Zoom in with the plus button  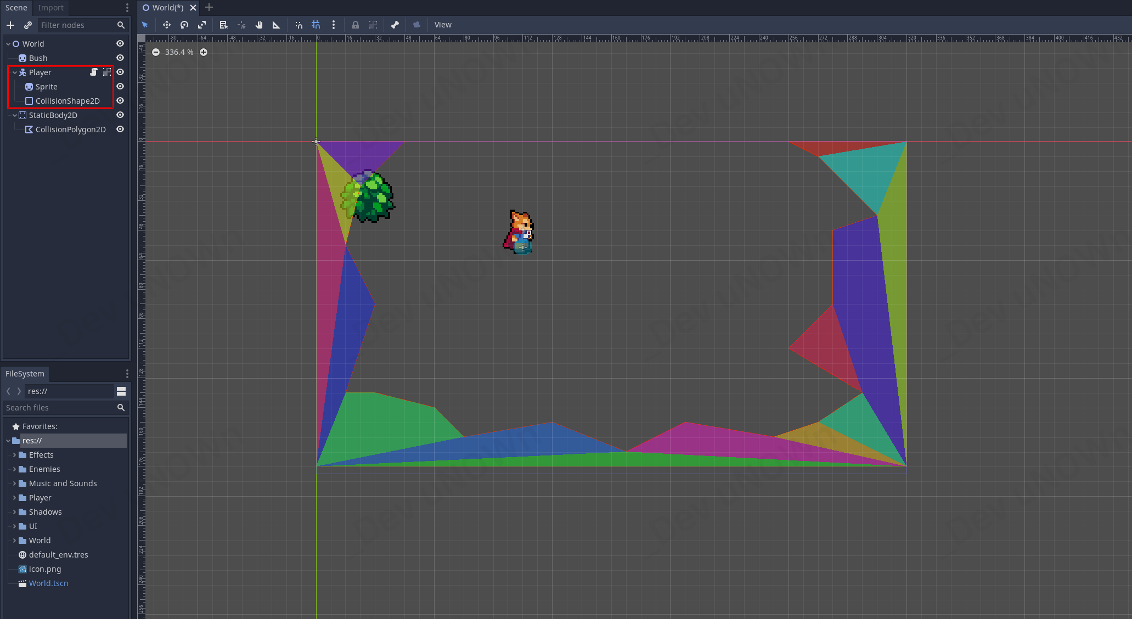tap(204, 52)
